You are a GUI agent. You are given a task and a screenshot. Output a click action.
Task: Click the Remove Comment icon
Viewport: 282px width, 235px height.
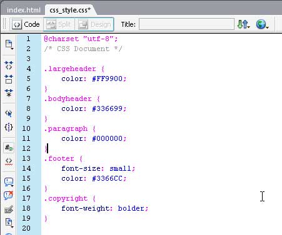[x=9, y=195]
